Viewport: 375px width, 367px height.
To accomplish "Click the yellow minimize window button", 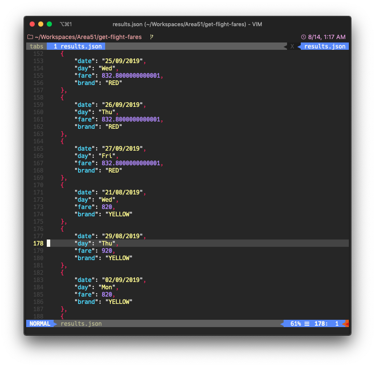I will (41, 24).
